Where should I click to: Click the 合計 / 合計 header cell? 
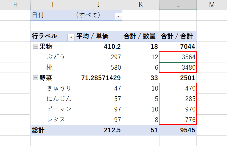[178, 36]
